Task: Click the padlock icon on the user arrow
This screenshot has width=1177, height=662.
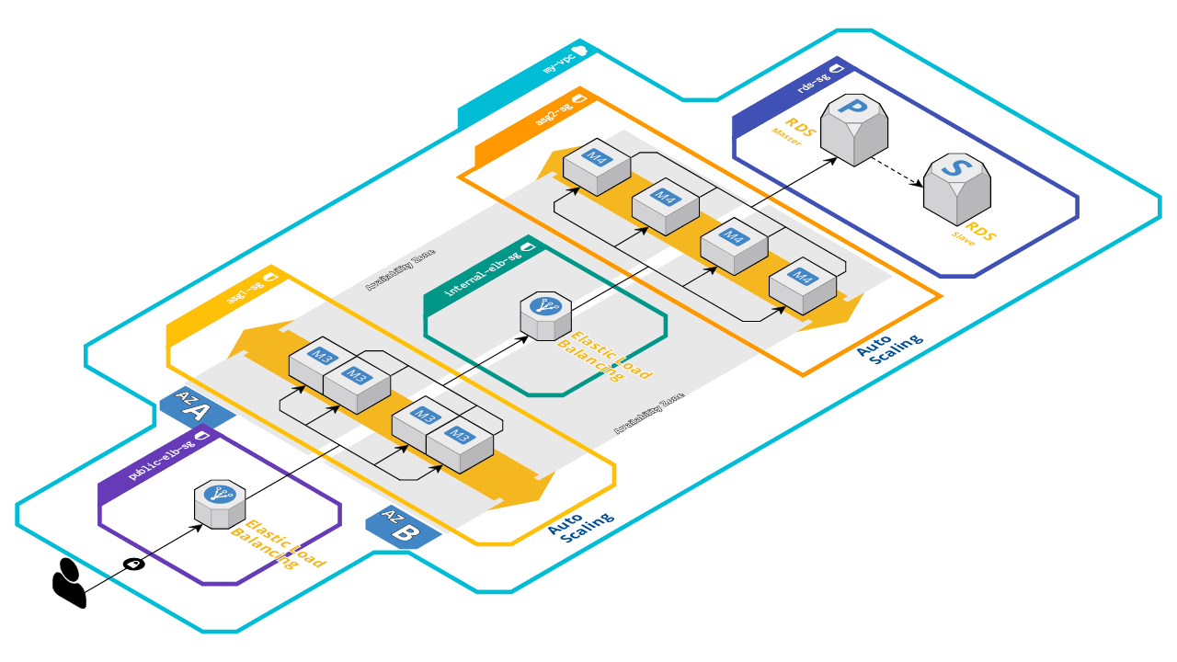Action: click(134, 563)
